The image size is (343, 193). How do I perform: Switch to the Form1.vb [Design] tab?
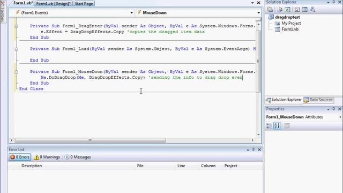coord(54,4)
